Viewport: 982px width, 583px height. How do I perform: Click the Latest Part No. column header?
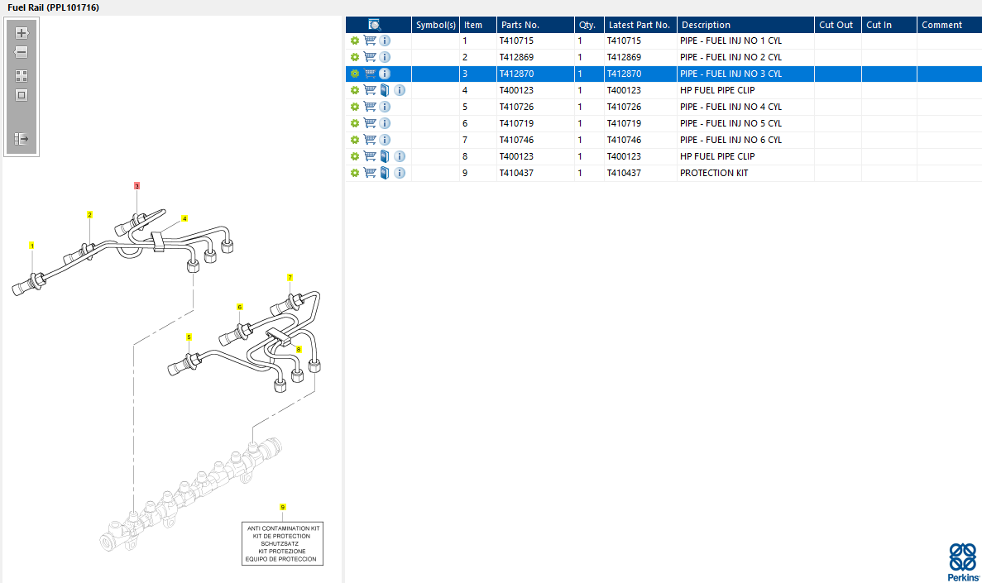(640, 25)
